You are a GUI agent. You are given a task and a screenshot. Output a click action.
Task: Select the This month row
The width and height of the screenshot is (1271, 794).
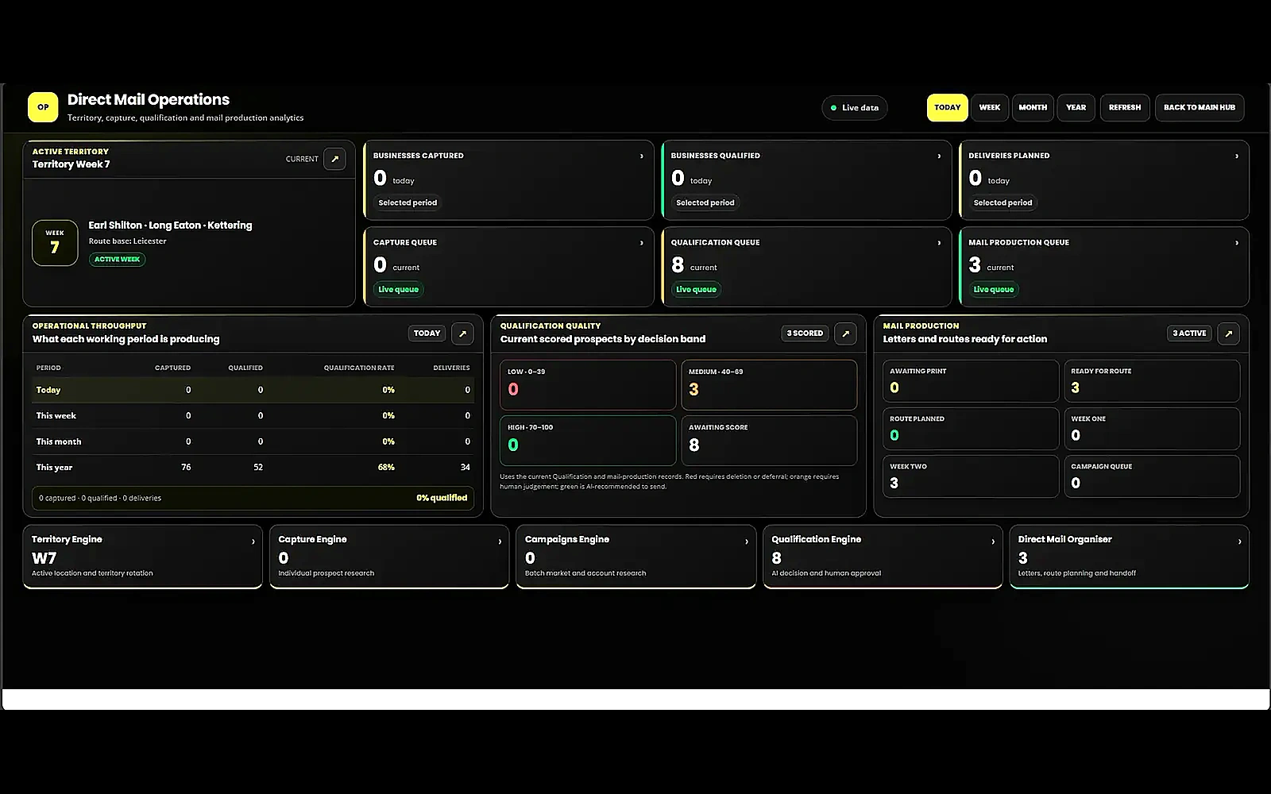coord(253,441)
